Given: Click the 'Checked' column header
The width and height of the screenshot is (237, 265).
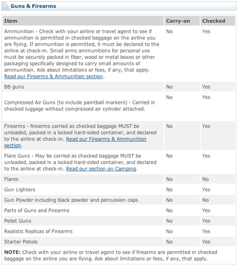Looking at the screenshot, I should (214, 21).
